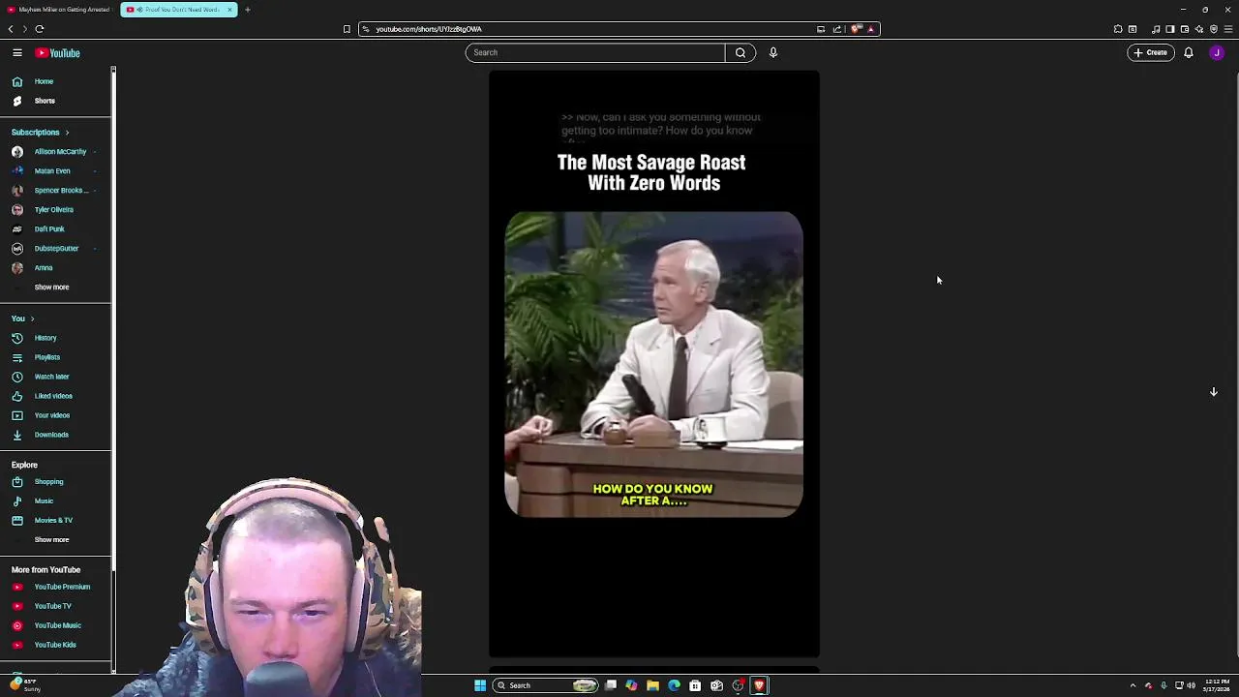
Task: Start voice search with microphone icon
Action: point(773,52)
